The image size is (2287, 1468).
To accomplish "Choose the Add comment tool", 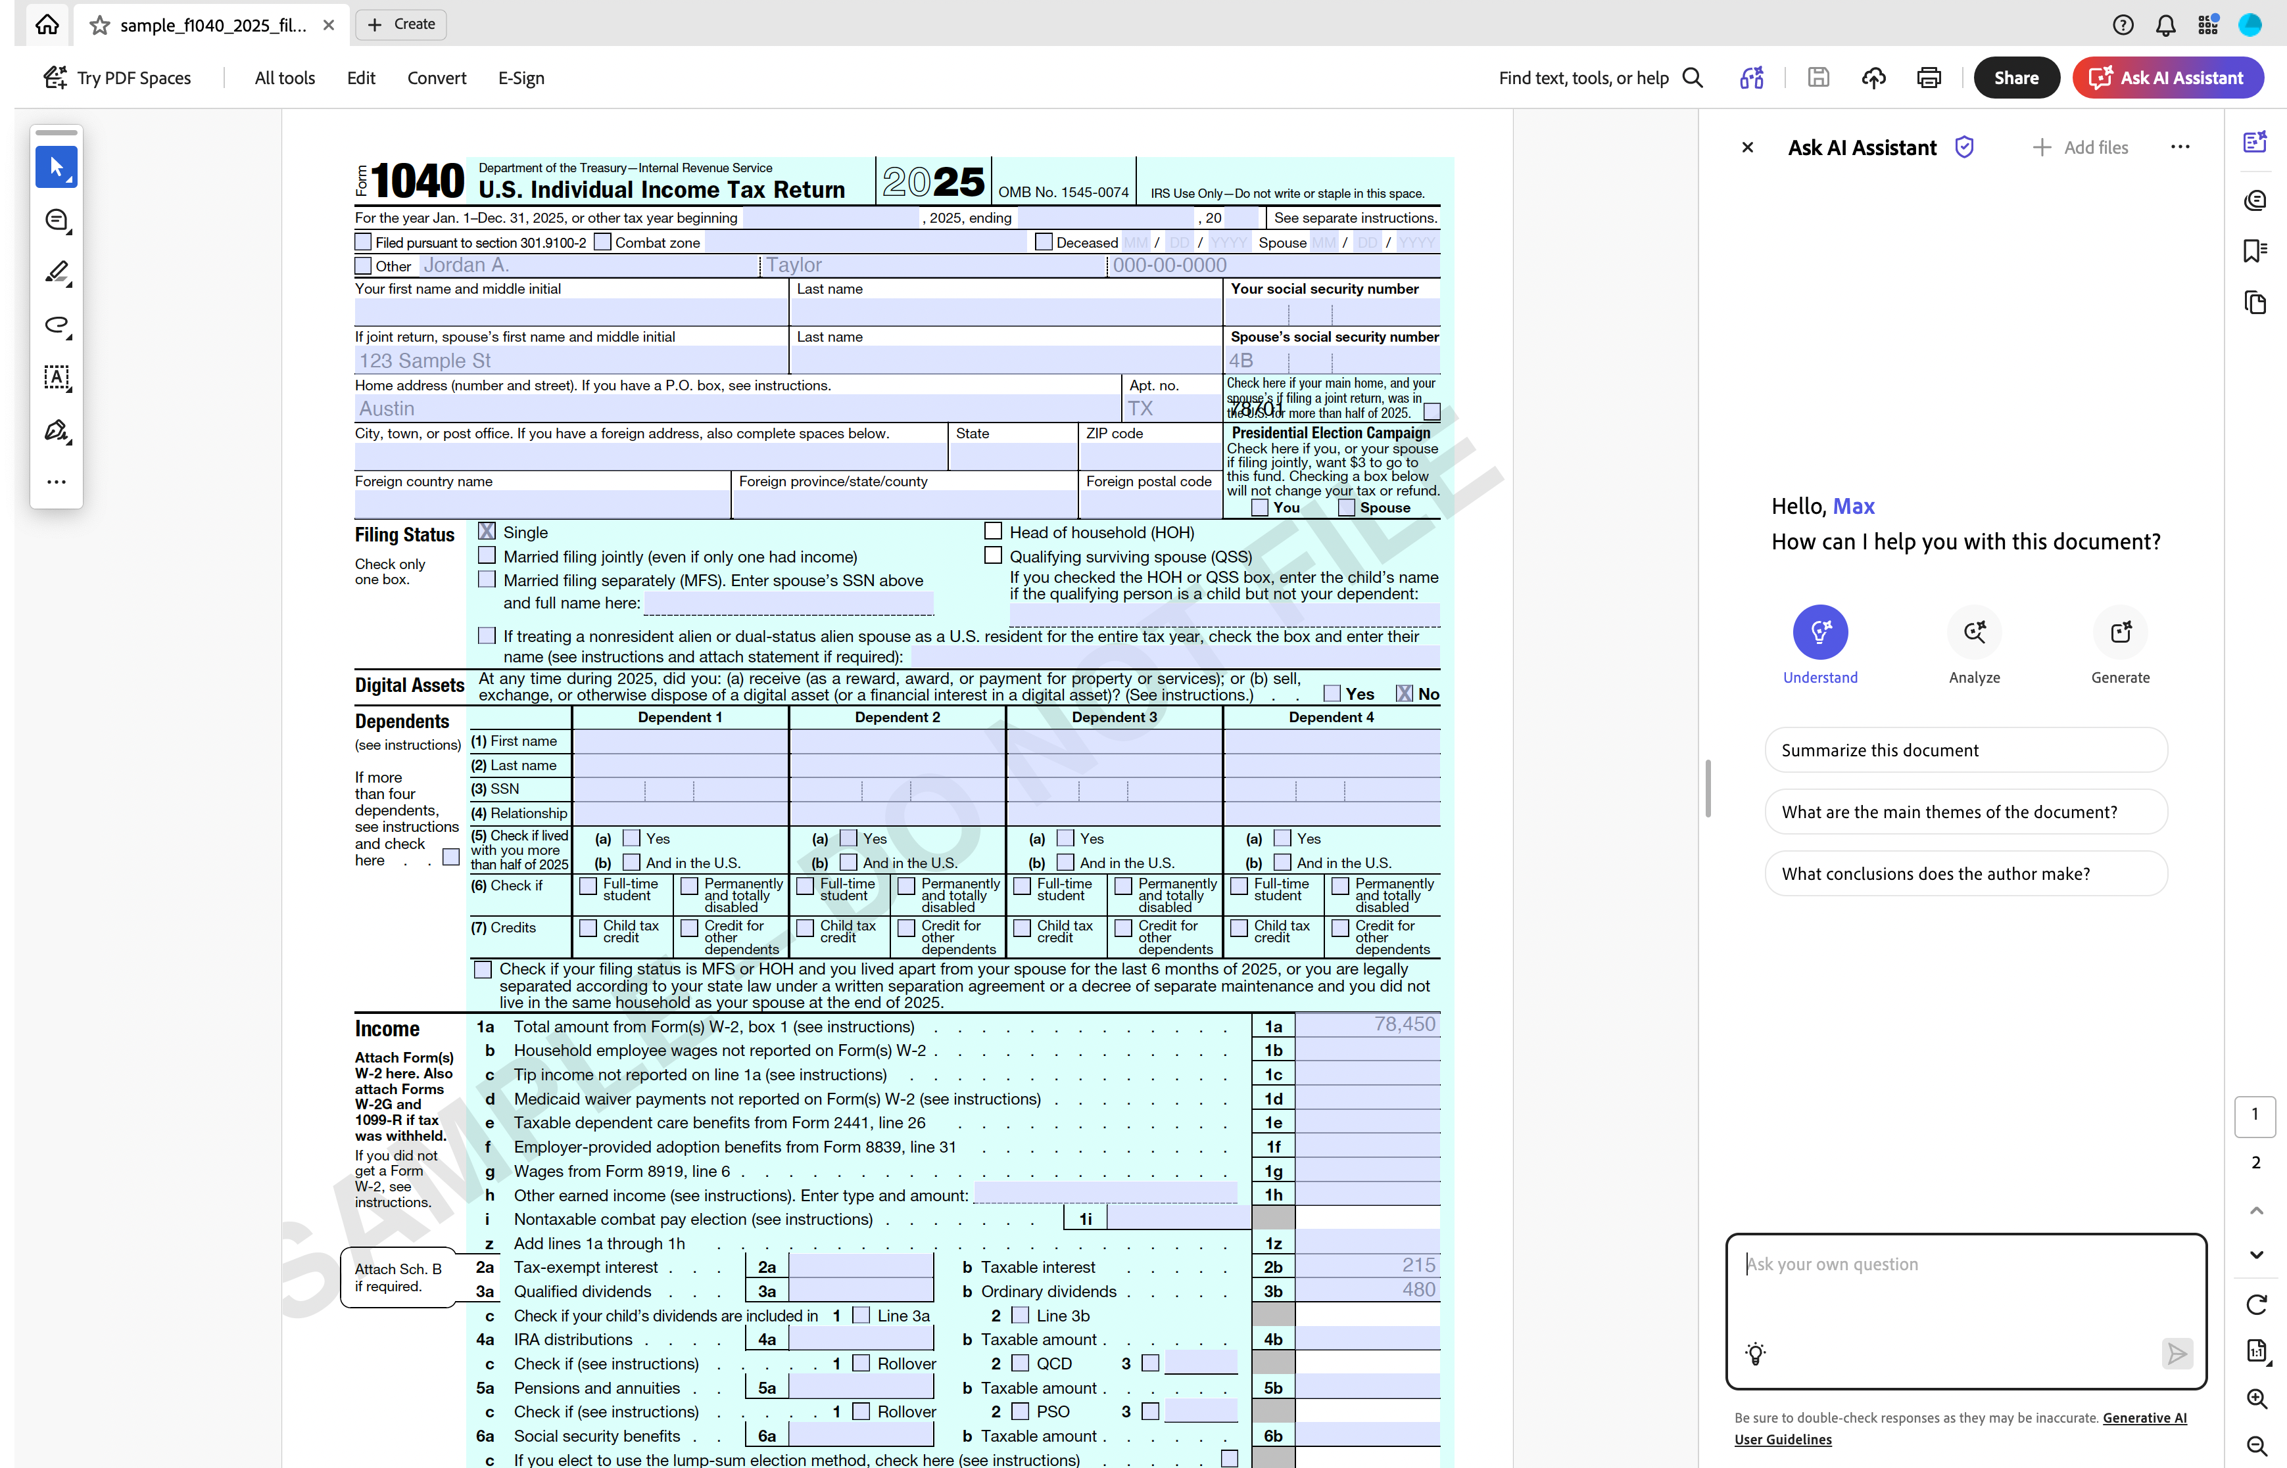I will coord(57,220).
